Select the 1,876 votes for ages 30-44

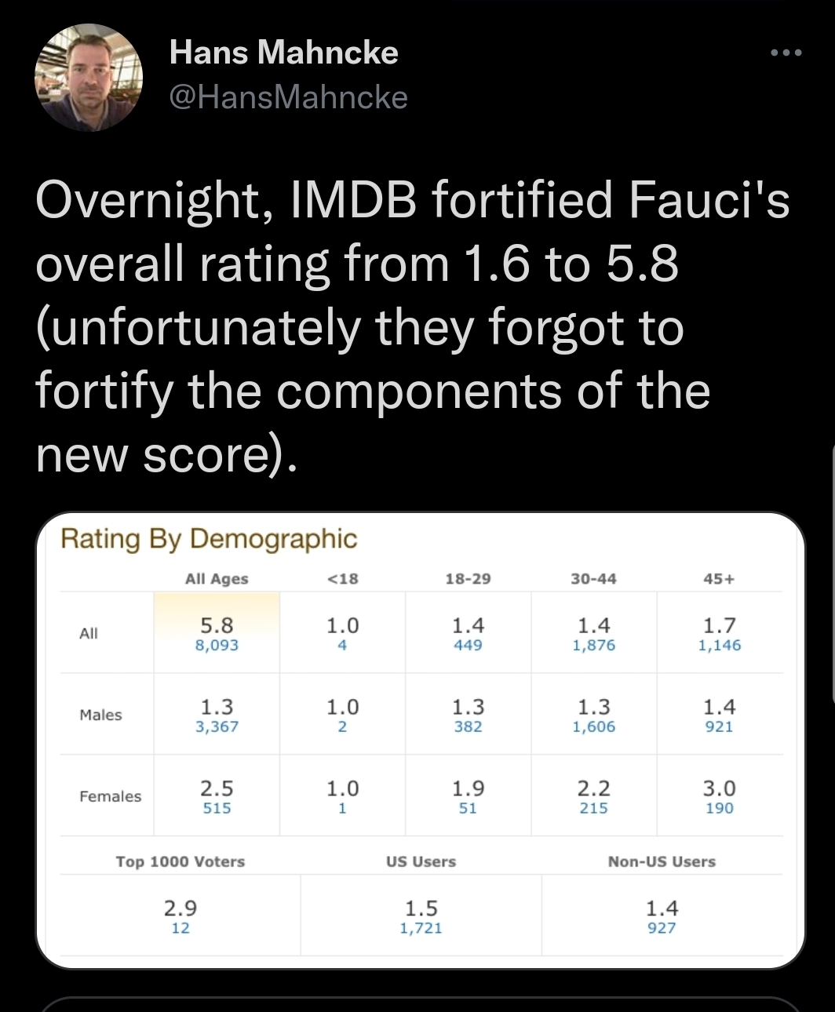[594, 646]
